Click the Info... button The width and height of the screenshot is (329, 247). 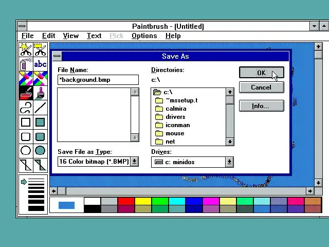coord(262,105)
